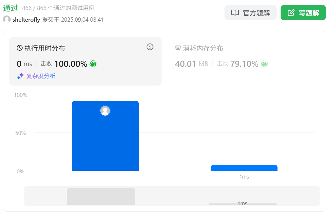The width and height of the screenshot is (328, 215).
Task: Click the 100.00% runtime beat value
Action: (x=71, y=64)
